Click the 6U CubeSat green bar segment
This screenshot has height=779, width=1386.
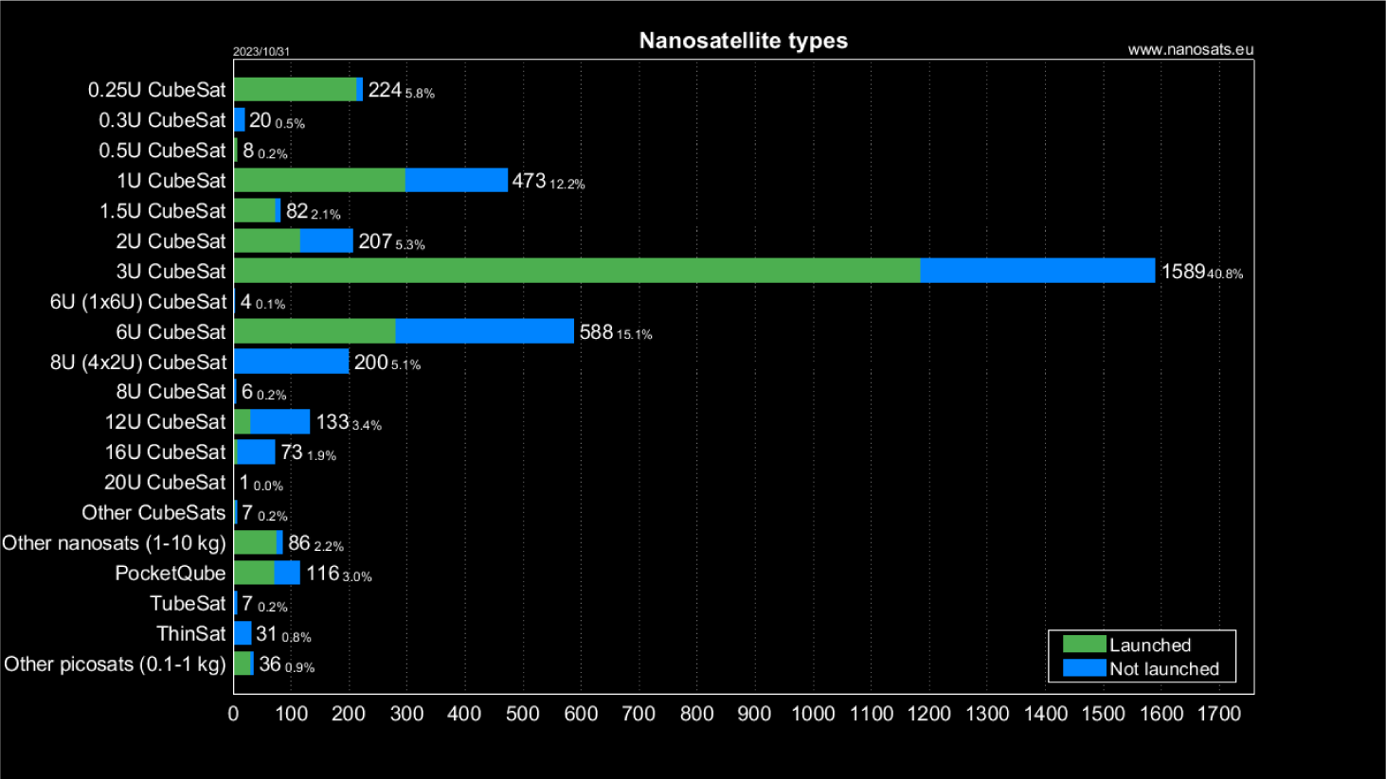(315, 331)
